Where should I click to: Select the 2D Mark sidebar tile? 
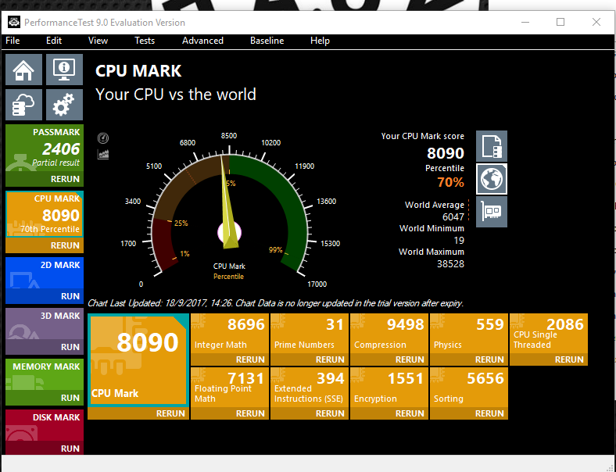coord(45,274)
